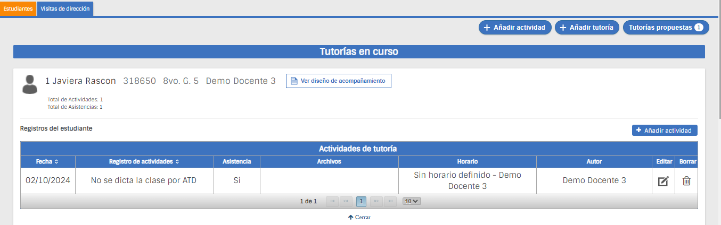Click top Añadir actividad button

(x=514, y=28)
